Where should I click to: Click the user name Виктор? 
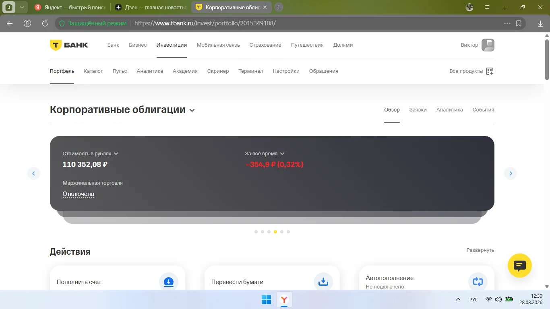469,45
